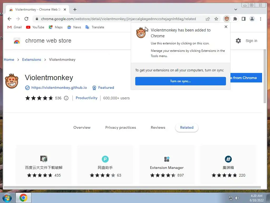This screenshot has height=203, width=270.
Task: Close the Violentmonkey browser tab
Action: [65, 10]
